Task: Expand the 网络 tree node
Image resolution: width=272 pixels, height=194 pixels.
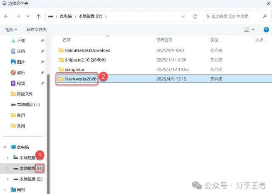Action: point(5,190)
